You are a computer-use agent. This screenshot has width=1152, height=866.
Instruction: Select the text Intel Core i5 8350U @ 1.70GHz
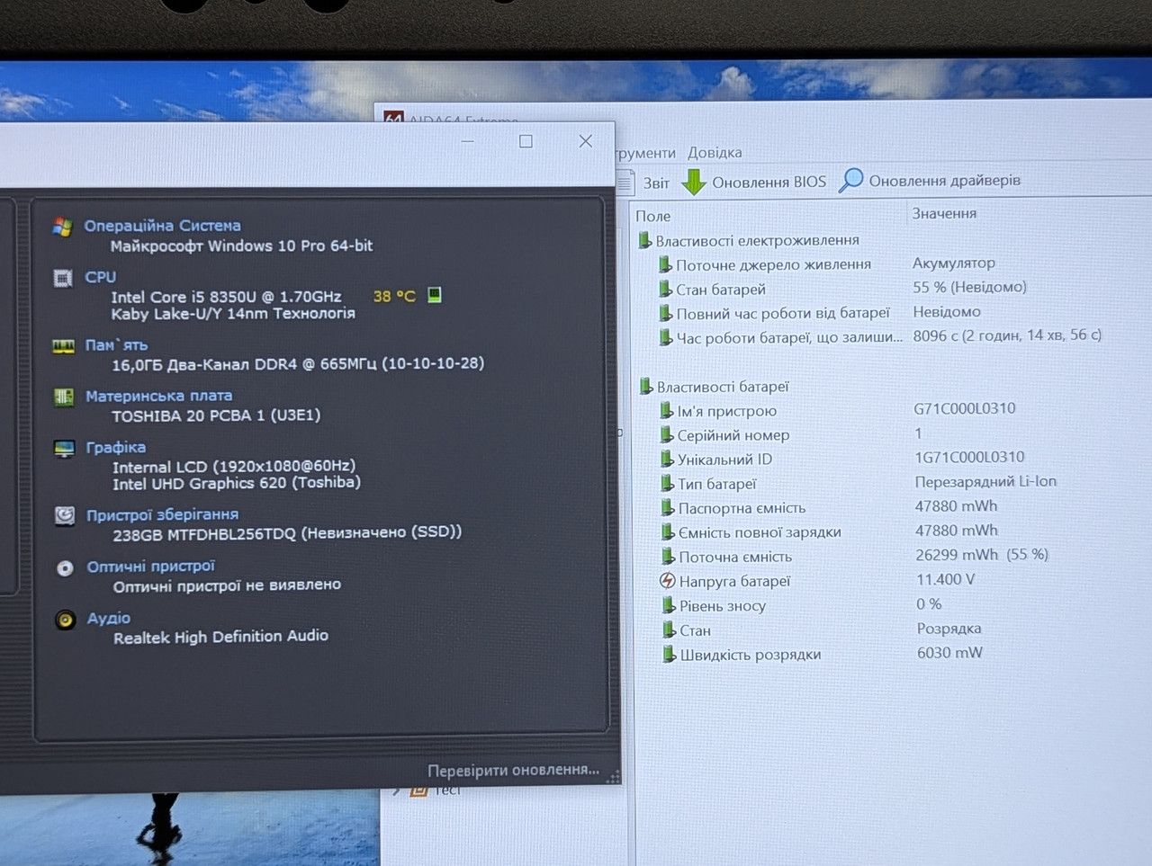[226, 297]
